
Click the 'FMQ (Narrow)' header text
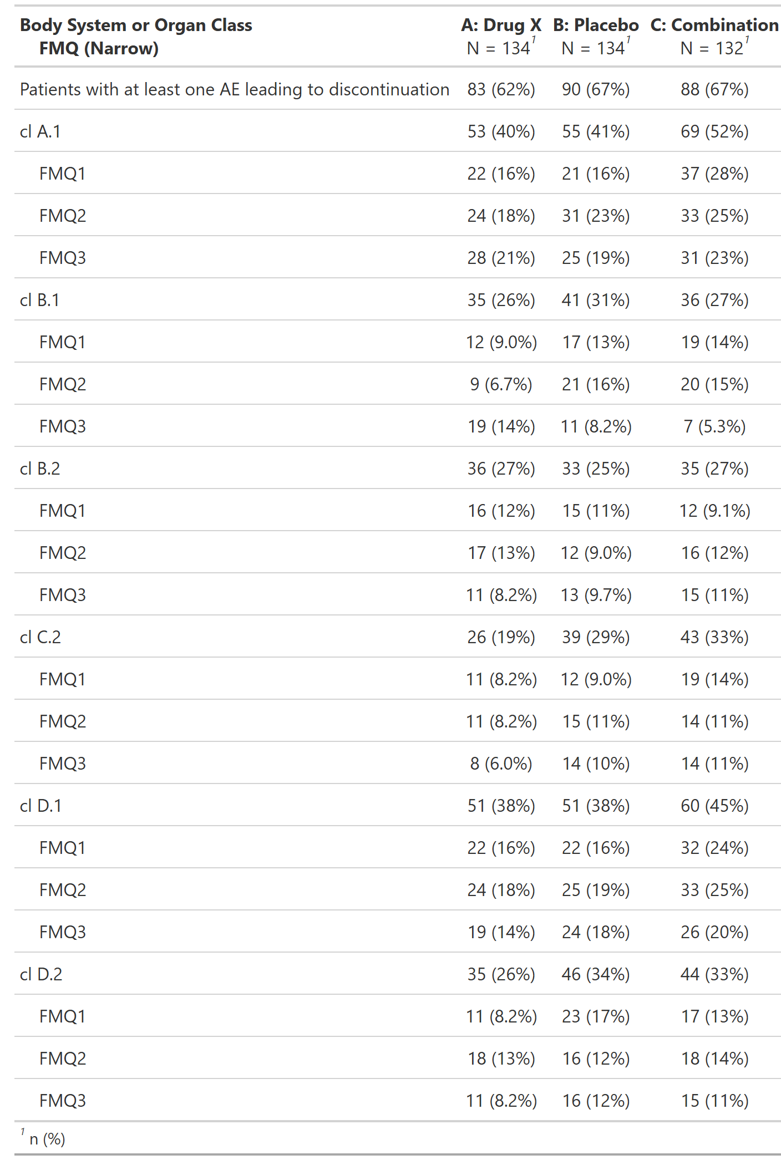(99, 49)
